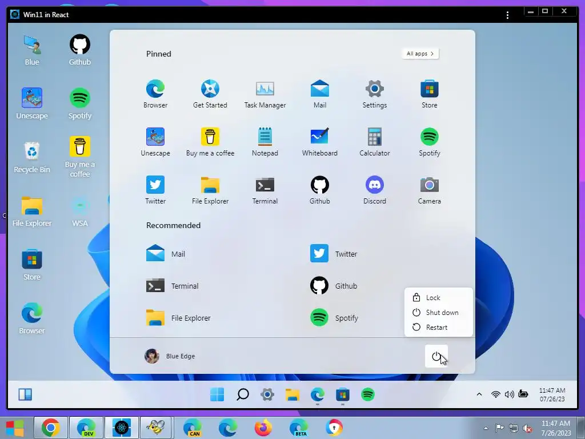
Task: Select Buy me a coffee desktop shortcut
Action: pos(80,157)
